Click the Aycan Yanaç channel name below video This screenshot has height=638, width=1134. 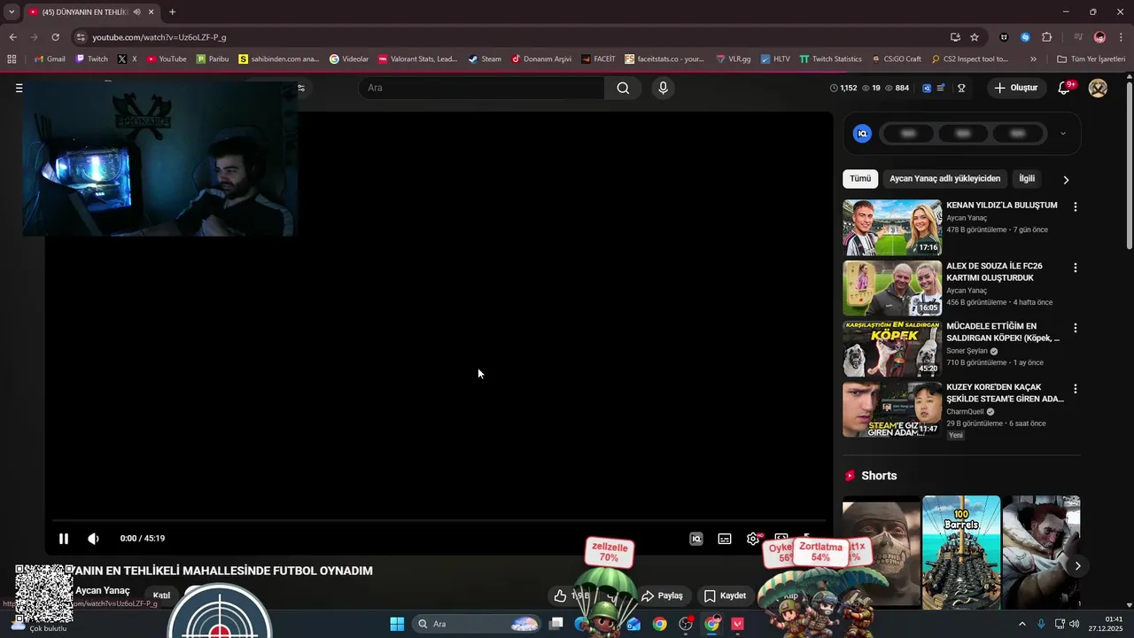[x=103, y=590]
